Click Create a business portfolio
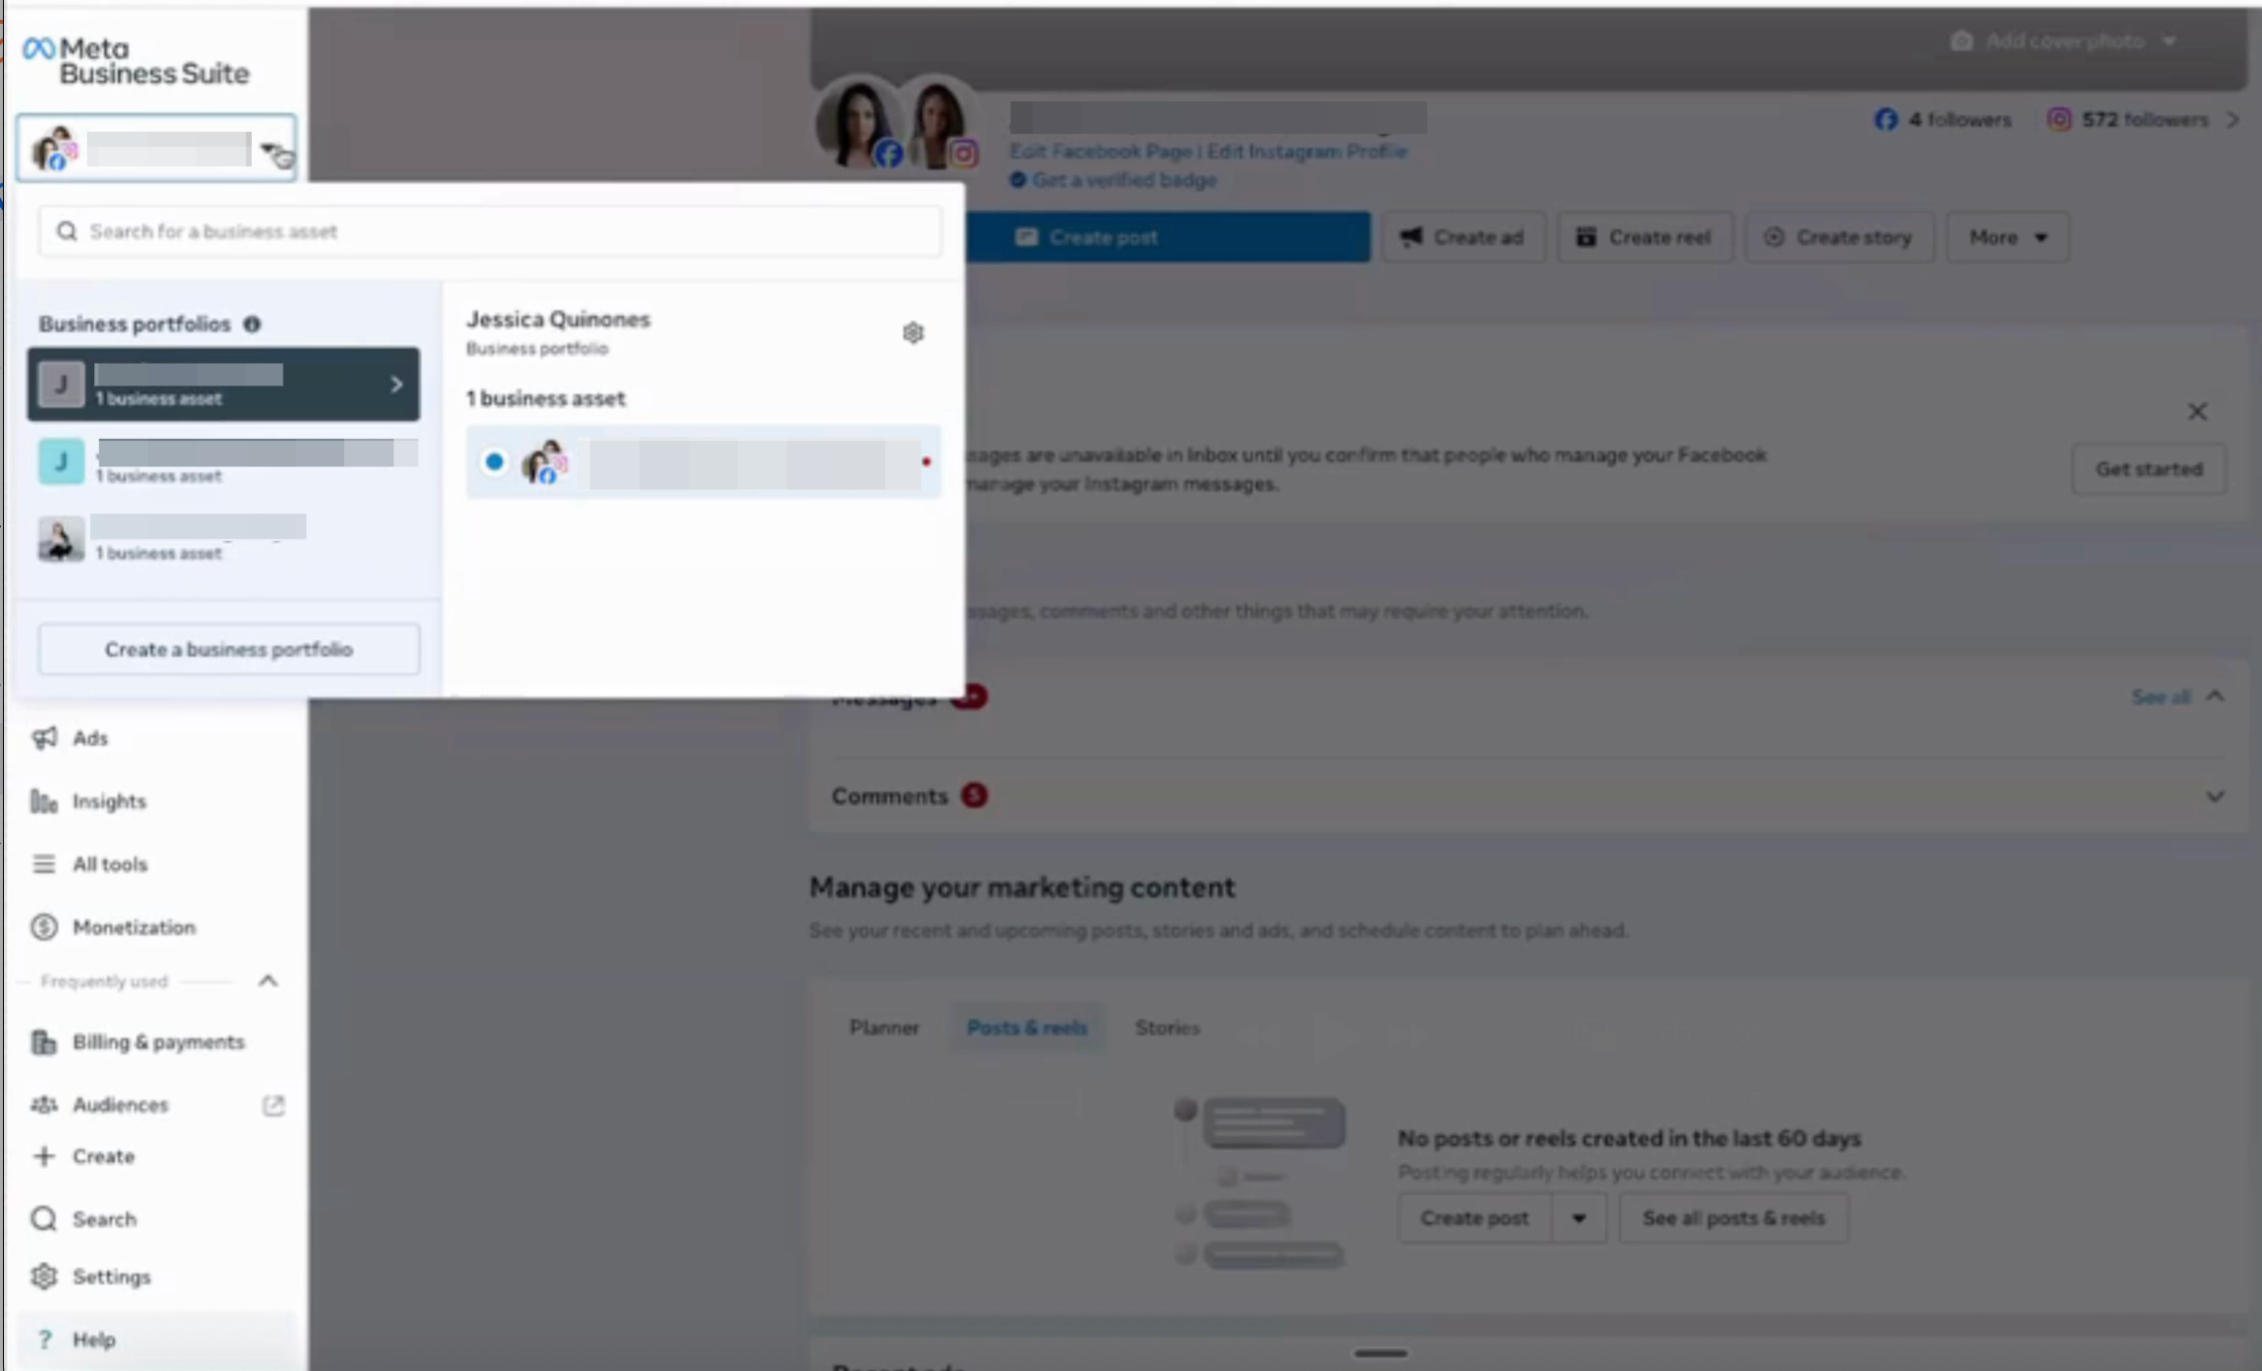This screenshot has width=2262, height=1371. [229, 650]
